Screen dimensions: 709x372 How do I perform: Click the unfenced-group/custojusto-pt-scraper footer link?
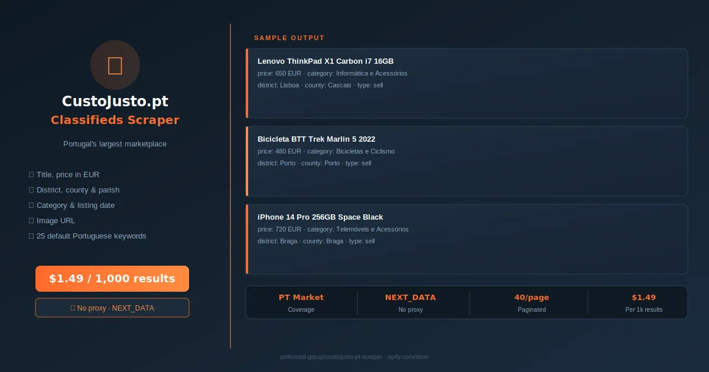click(354, 357)
